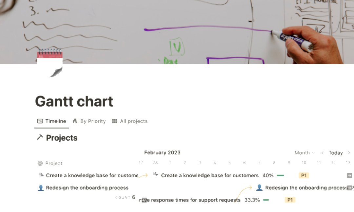The image size is (354, 212).
Task: Open the Create a knowledge base for customers project
Action: [209, 175]
